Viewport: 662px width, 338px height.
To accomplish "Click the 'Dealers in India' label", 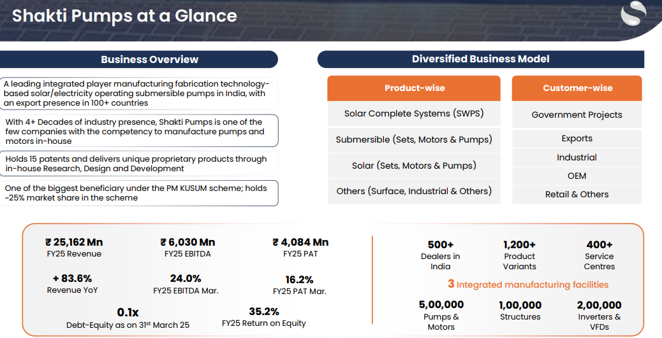I will [440, 261].
